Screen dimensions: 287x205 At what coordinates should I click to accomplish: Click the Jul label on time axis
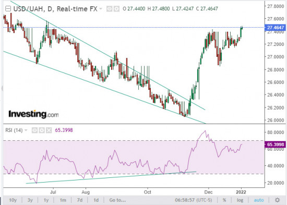53,192
